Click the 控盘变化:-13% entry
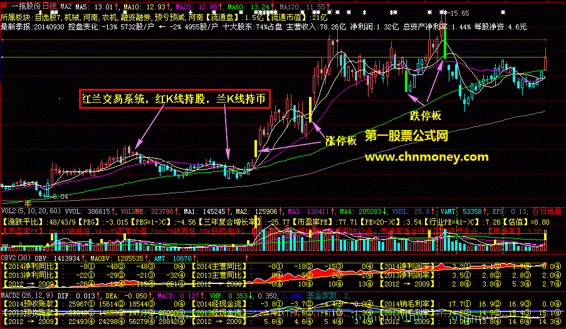The height and width of the screenshot is (329, 566). pos(94,27)
